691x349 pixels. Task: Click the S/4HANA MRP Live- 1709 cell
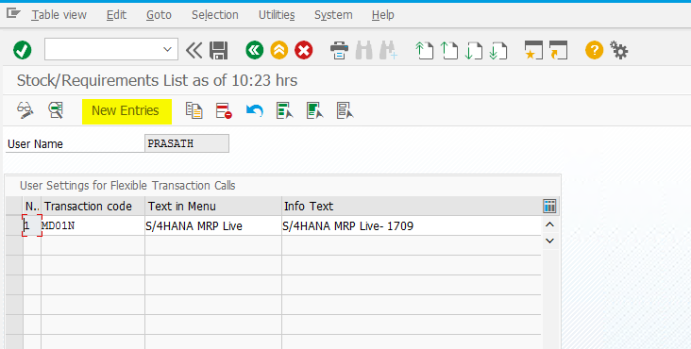412,225
